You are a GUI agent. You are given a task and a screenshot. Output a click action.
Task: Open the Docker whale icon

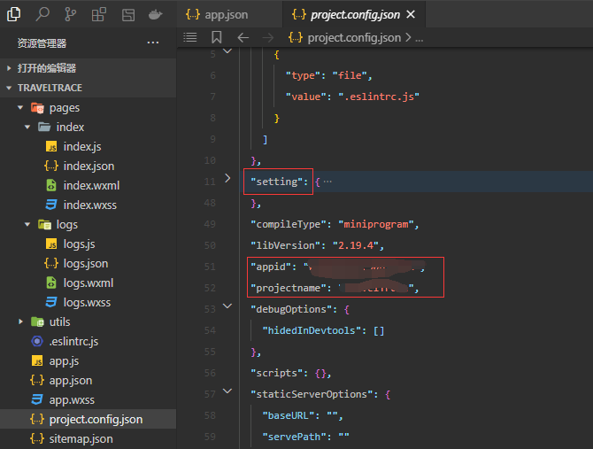point(155,15)
